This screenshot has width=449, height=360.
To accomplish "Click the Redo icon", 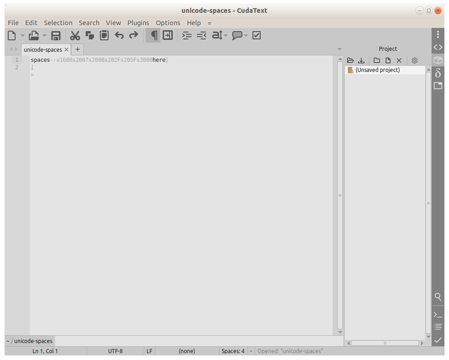I will 133,35.
